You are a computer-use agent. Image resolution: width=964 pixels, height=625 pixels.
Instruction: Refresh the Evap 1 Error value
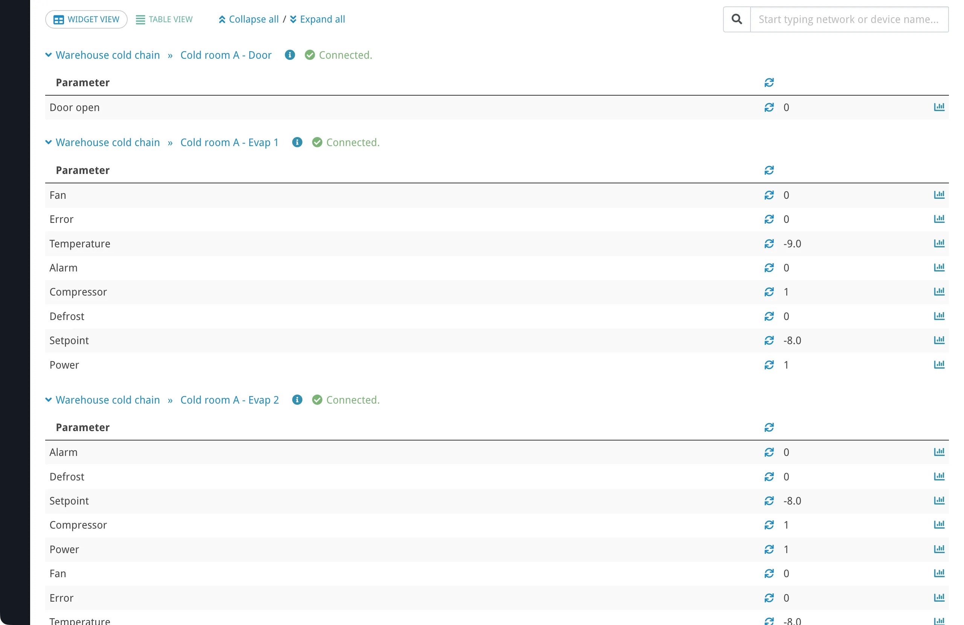point(769,219)
